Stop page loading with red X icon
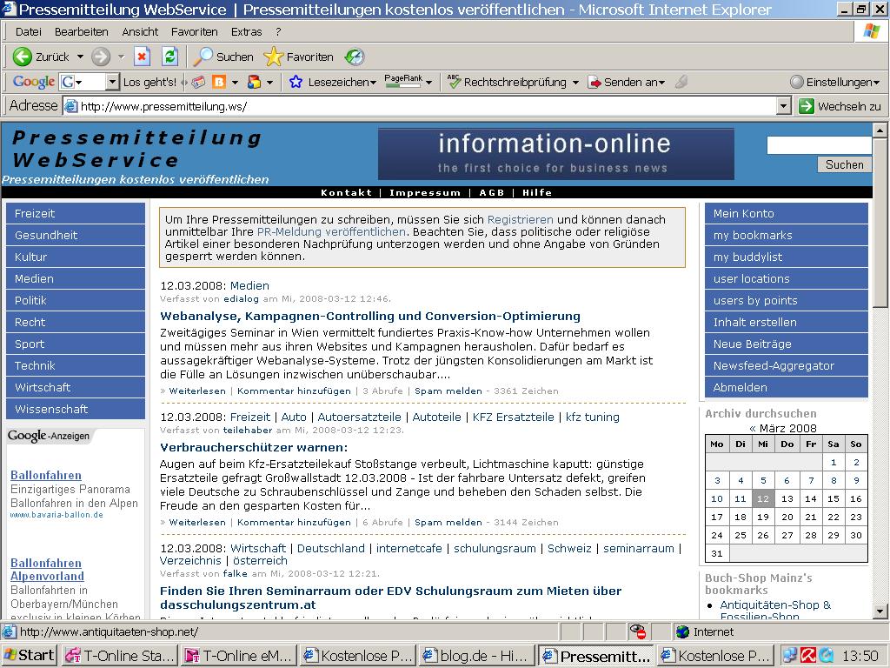This screenshot has height=668, width=890. (142, 57)
